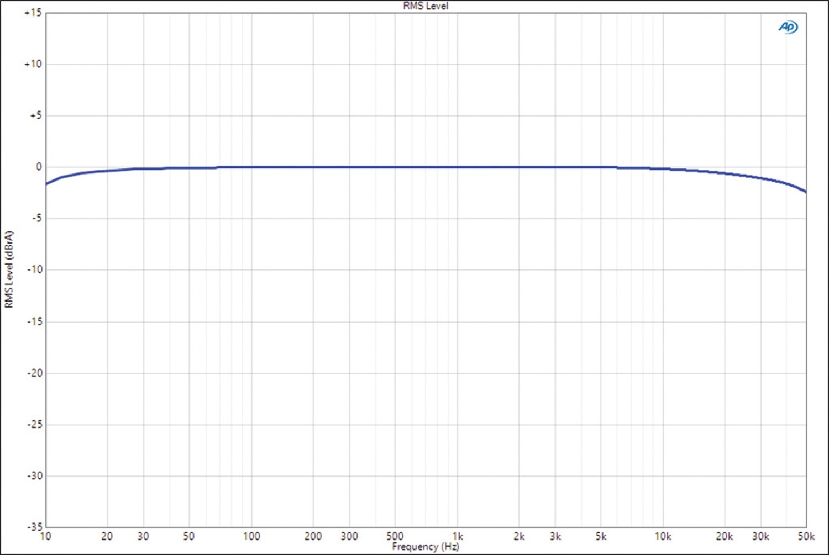This screenshot has width=829, height=555.
Task: Click the 500 Hz tick label
Action: pos(395,536)
